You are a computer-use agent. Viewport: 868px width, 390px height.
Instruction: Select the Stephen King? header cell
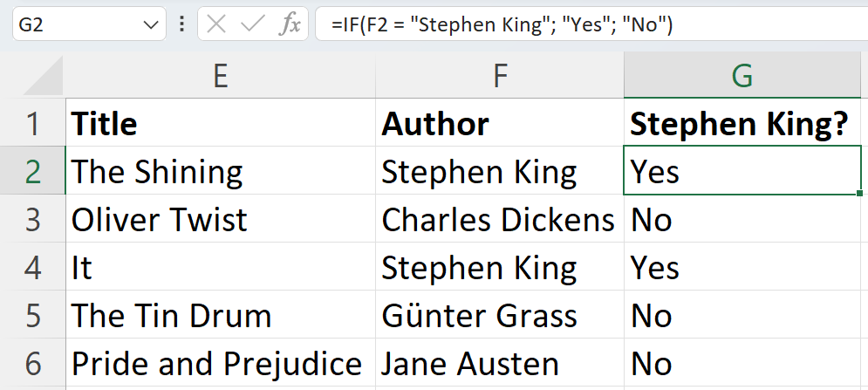tap(742, 123)
